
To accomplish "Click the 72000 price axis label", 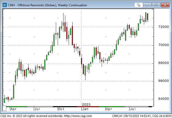I will pos(164,27).
